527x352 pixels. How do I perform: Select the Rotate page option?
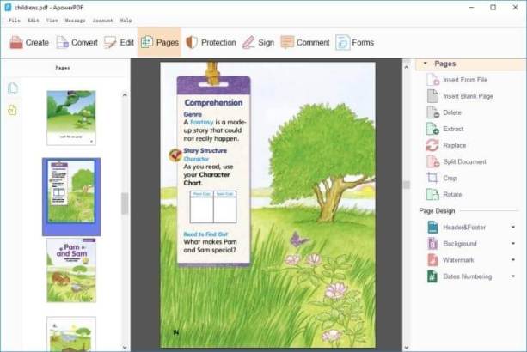point(444,195)
